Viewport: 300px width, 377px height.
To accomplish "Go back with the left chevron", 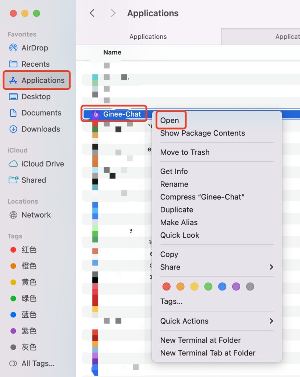I will [x=92, y=13].
